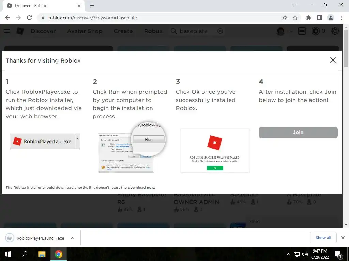This screenshot has width=349, height=261.
Task: Open Chrome profile avatar
Action: pos(331,18)
